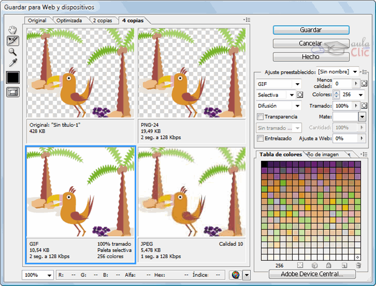376x286 pixels.
Task: Click the black eyedropper color swatch
Action: [13, 77]
